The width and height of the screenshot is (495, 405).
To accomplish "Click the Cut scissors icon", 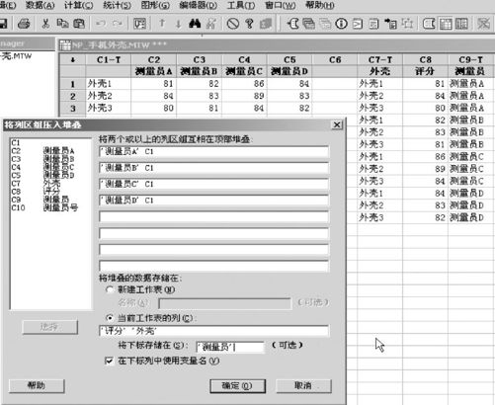I will click(x=45, y=24).
